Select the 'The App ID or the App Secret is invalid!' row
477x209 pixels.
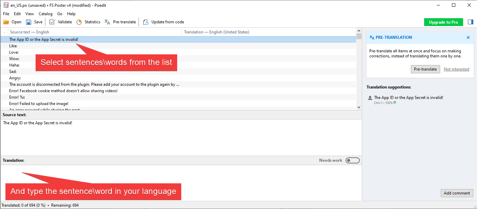coord(178,40)
